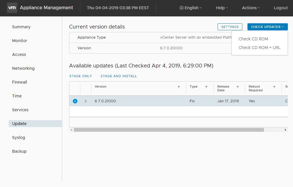
Task: Log out via Logout link
Action: tap(281, 8)
